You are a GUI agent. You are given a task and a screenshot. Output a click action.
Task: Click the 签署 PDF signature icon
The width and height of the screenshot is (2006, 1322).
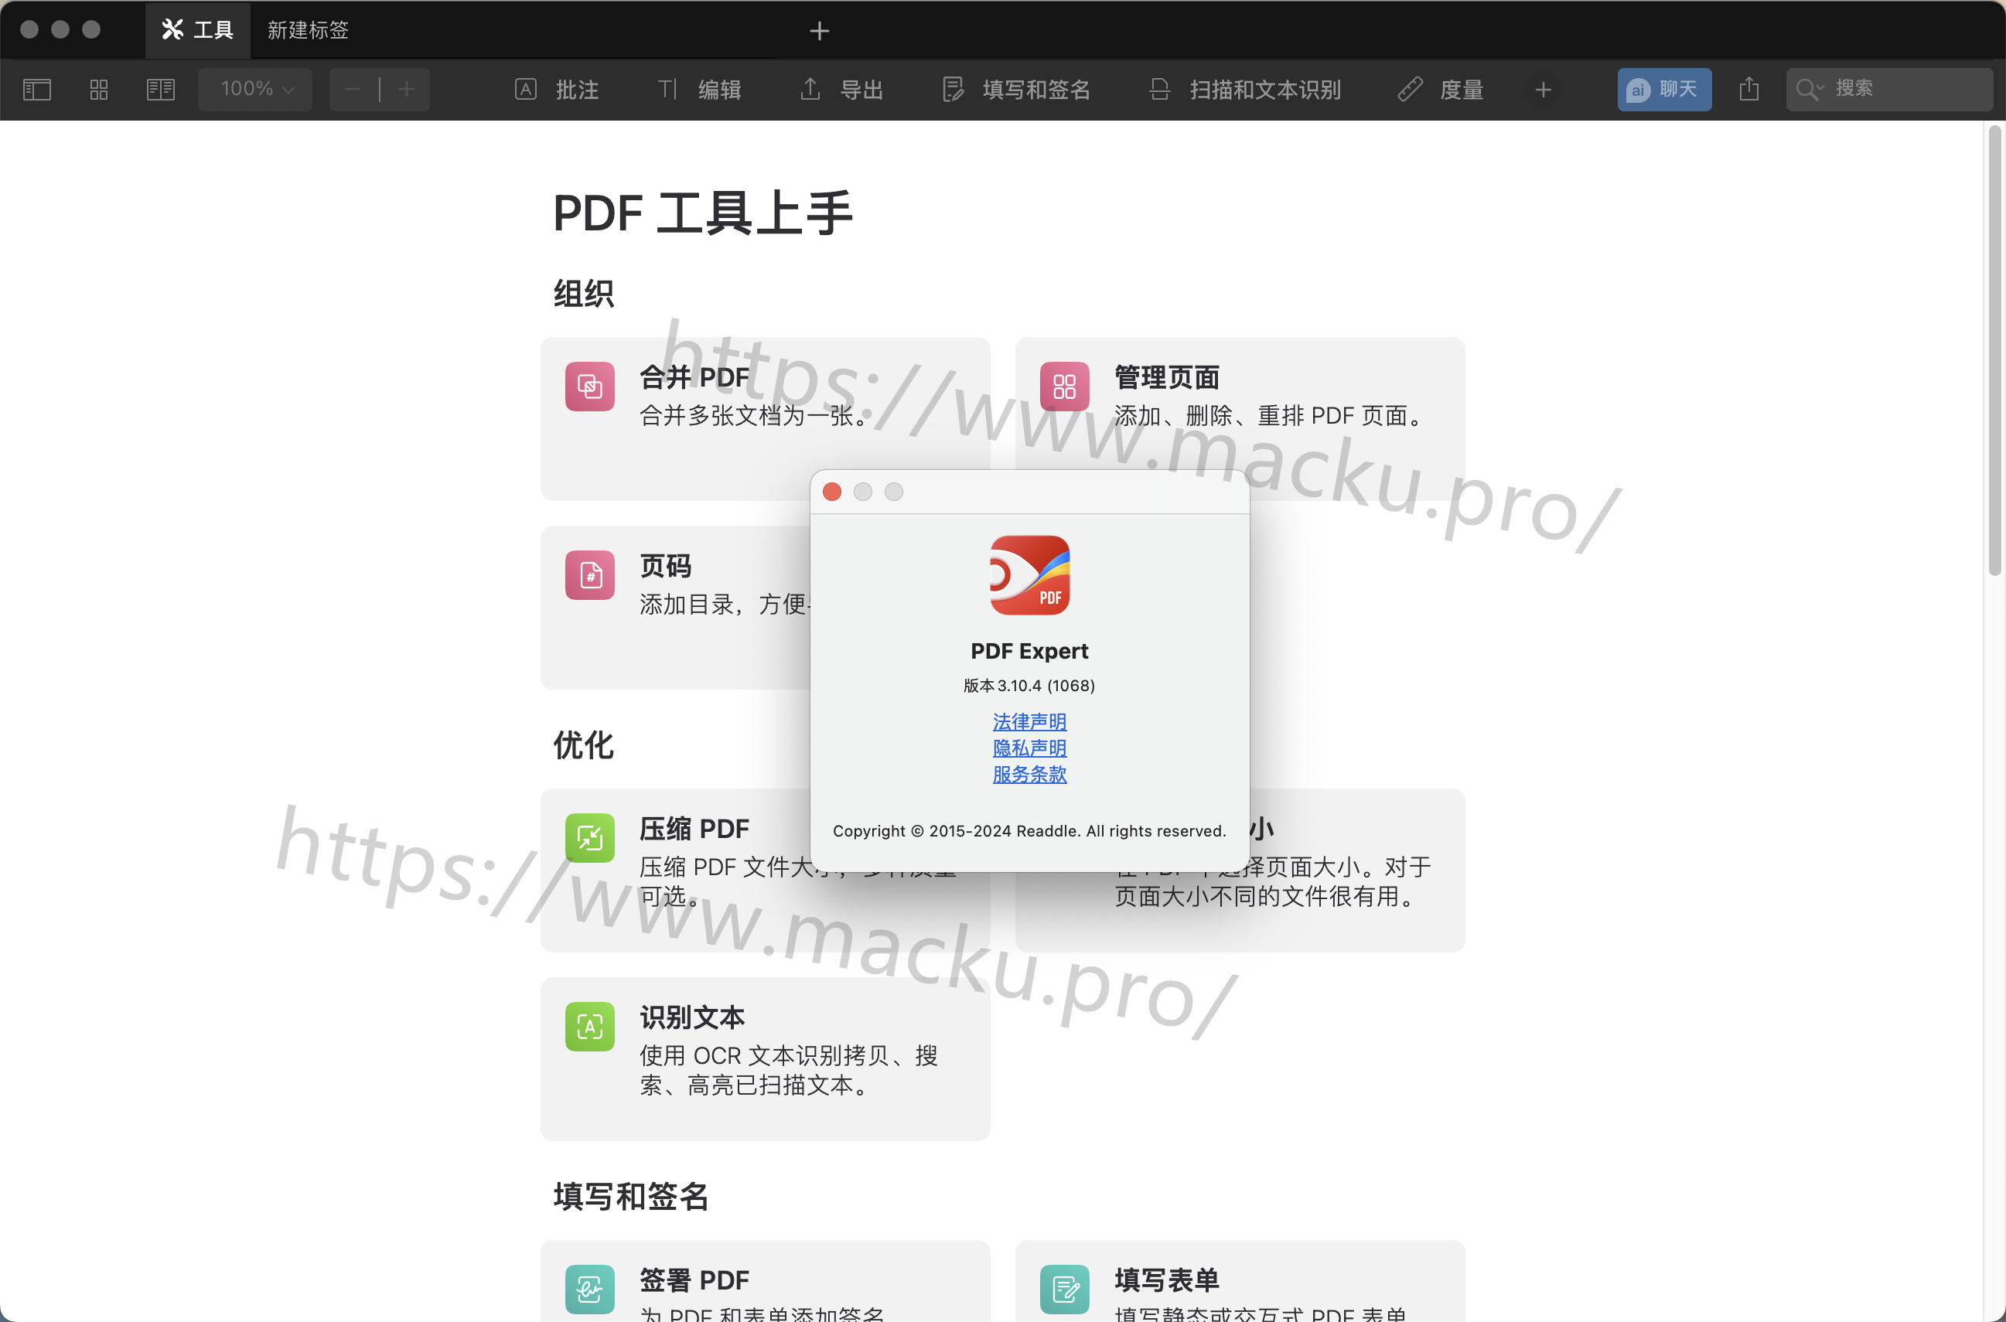[589, 1289]
